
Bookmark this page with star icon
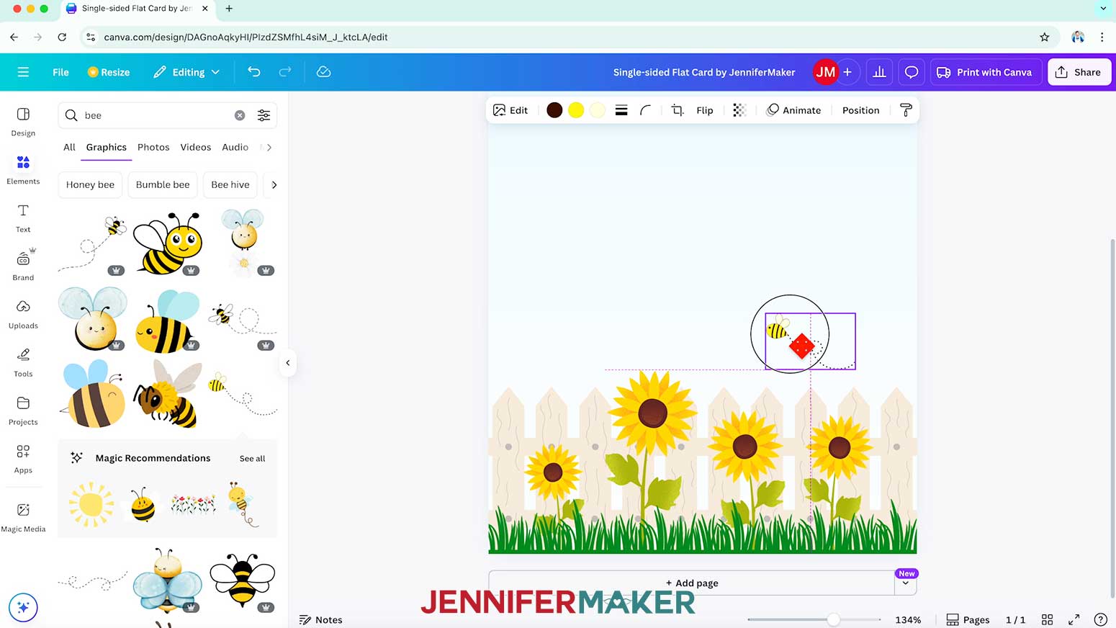[1045, 37]
